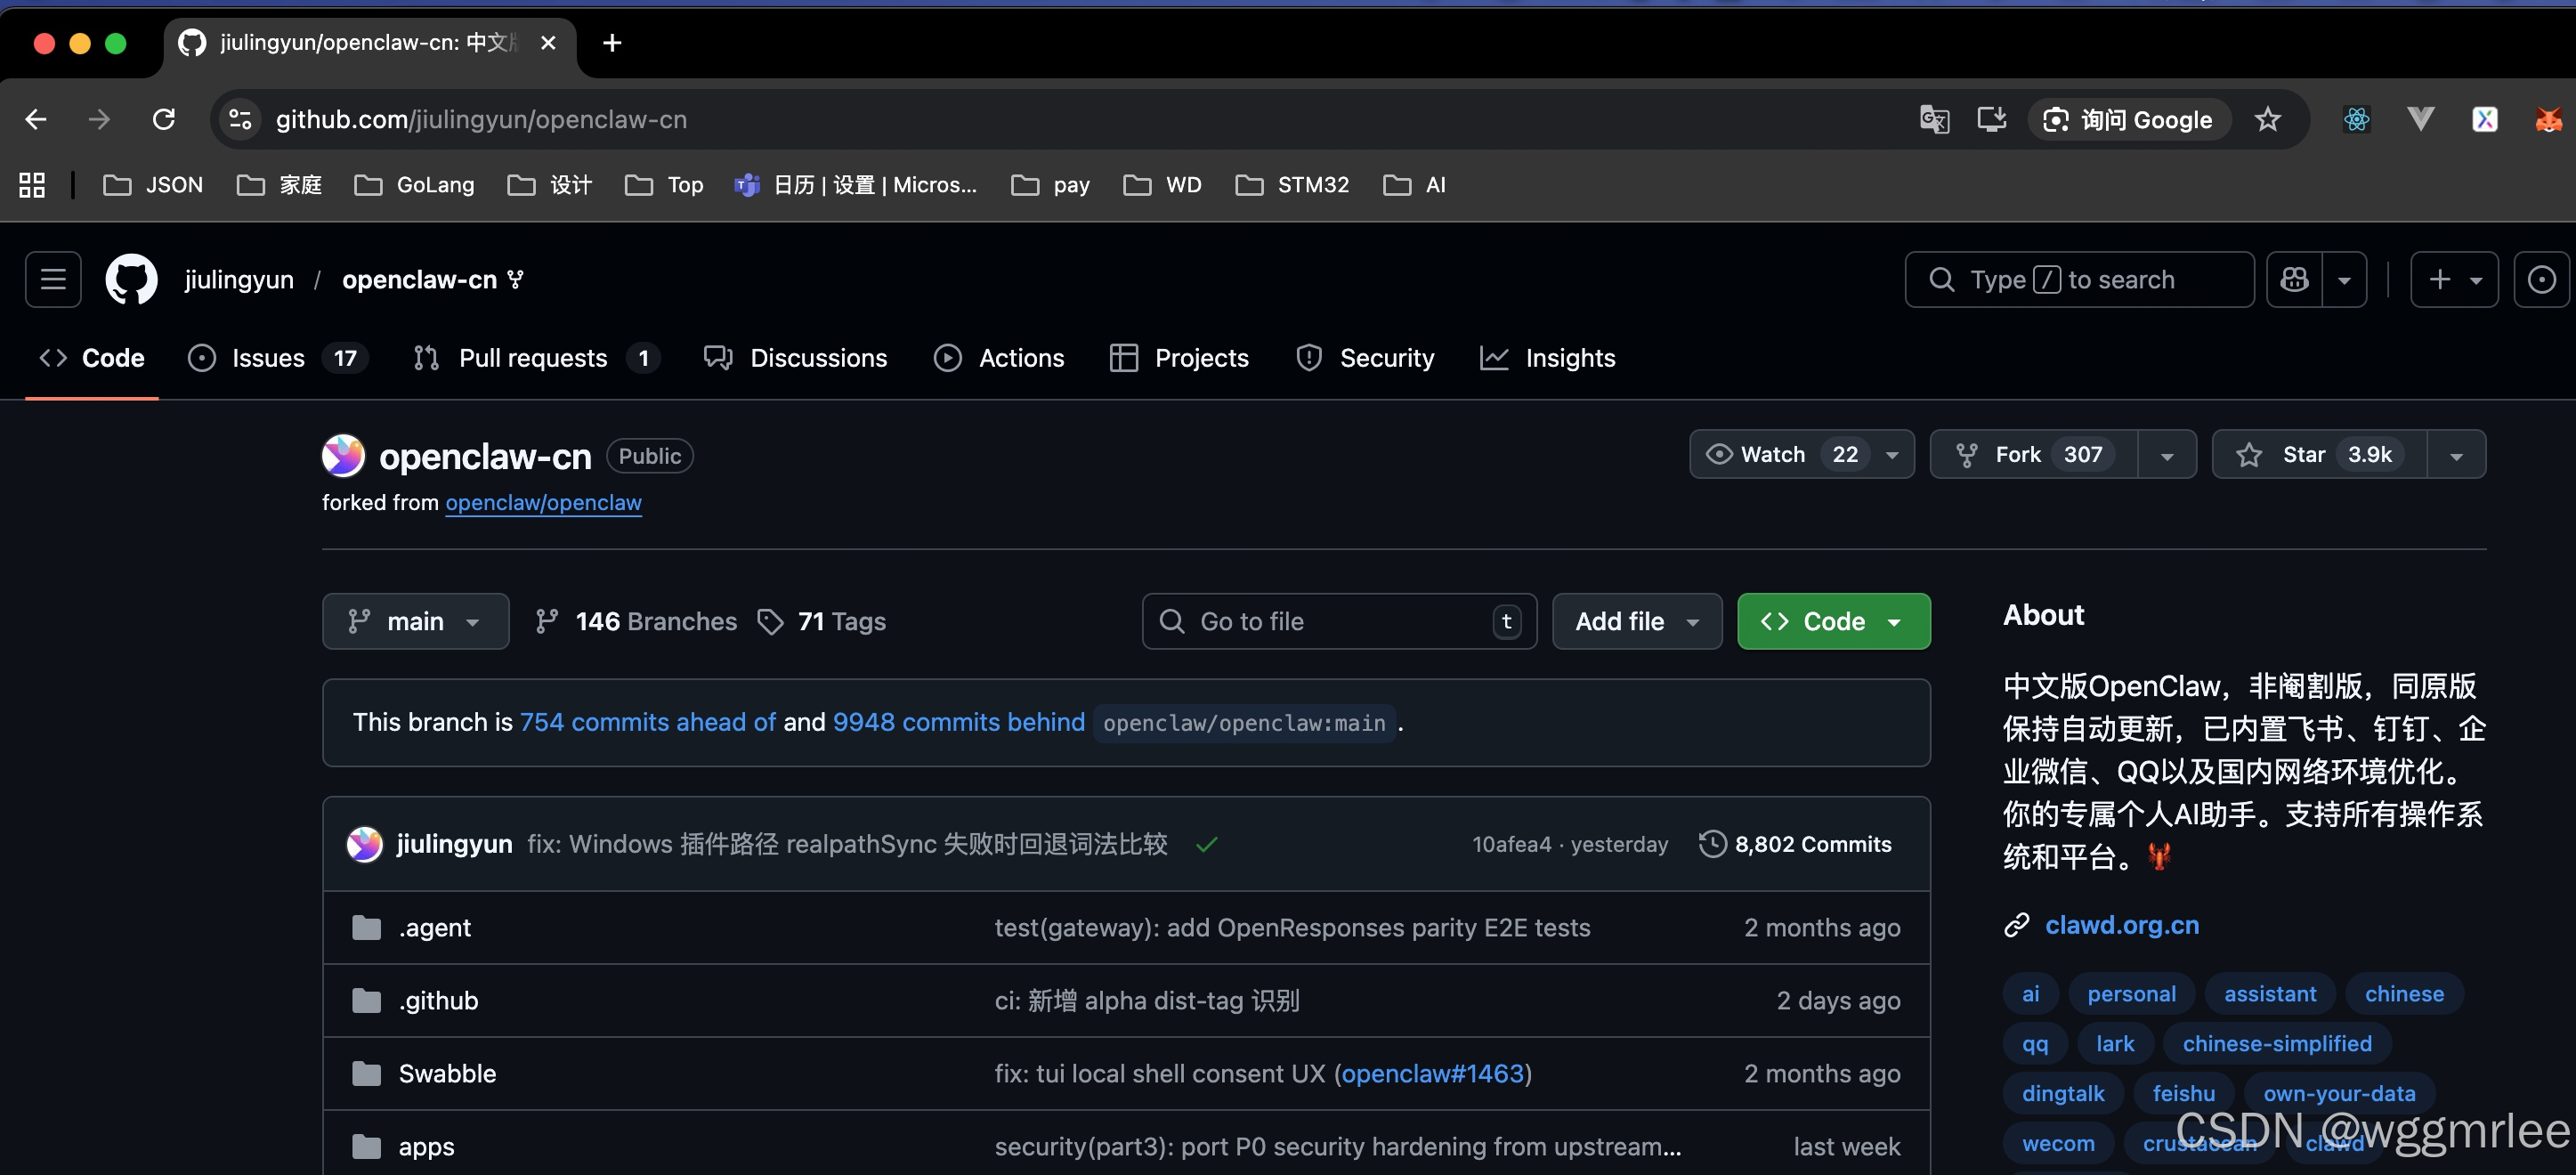Click the browser translate page icon

(x=1934, y=120)
